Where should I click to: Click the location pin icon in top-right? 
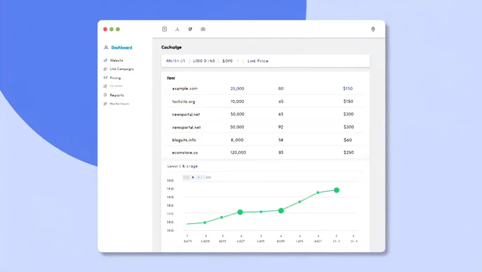click(373, 29)
